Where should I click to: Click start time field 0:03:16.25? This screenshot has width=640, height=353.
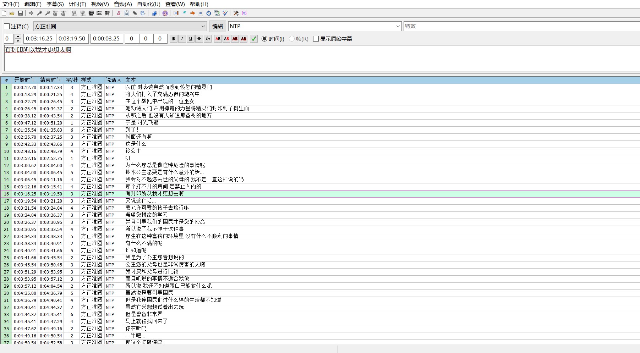(x=39, y=39)
